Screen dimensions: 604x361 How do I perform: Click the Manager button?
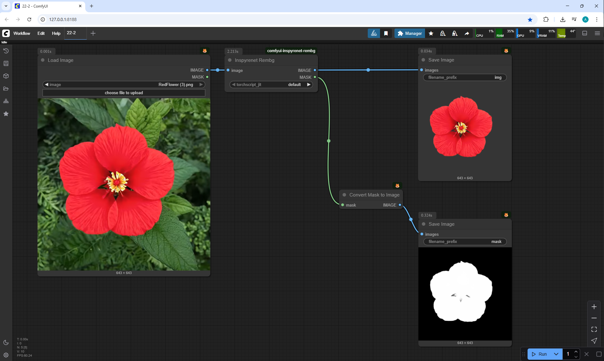click(410, 33)
